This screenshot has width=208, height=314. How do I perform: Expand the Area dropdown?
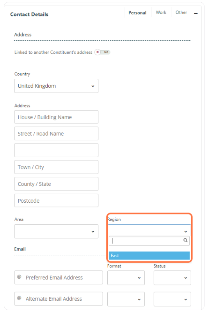coord(56,231)
